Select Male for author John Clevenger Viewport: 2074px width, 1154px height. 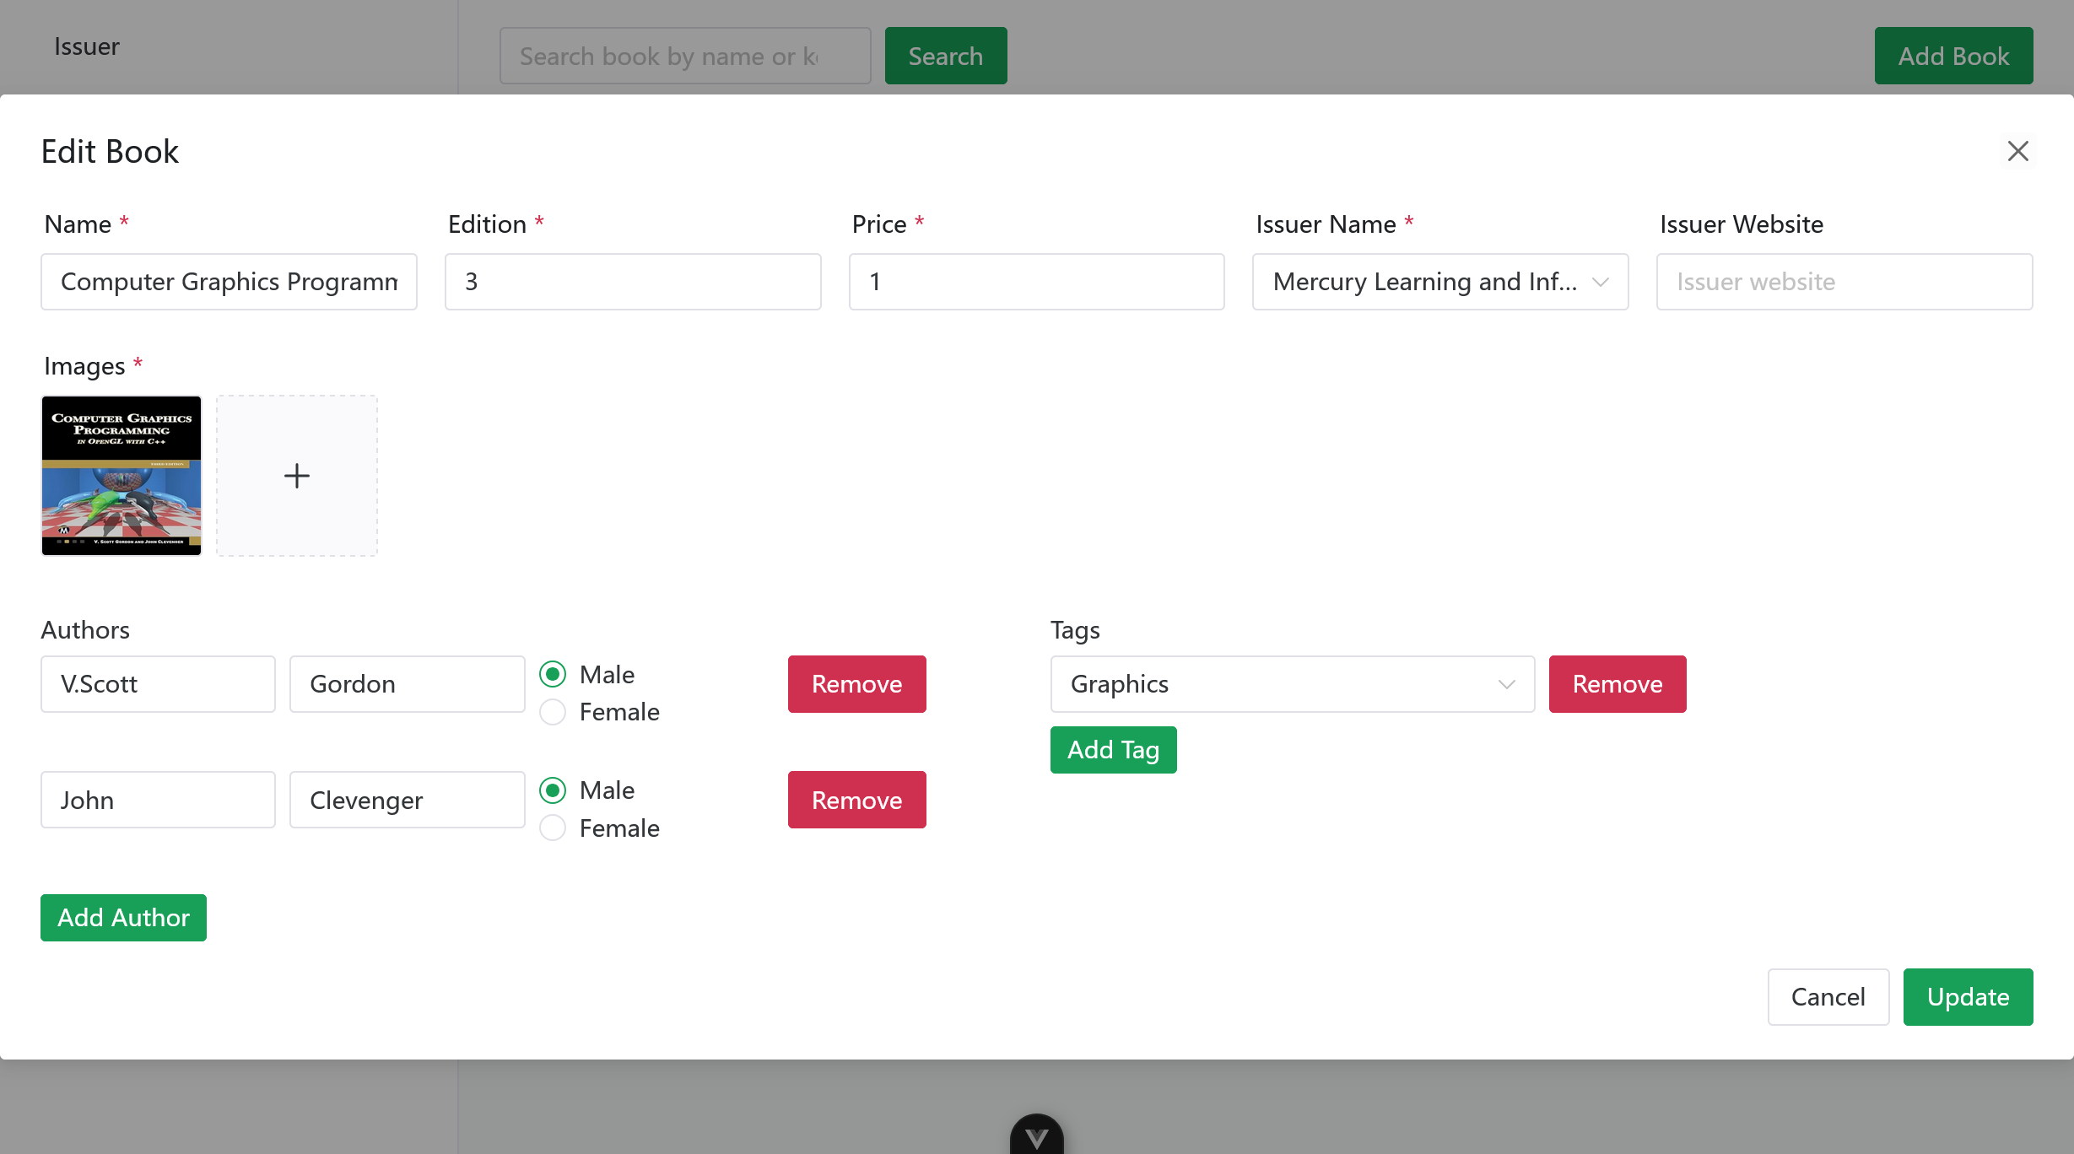553,790
